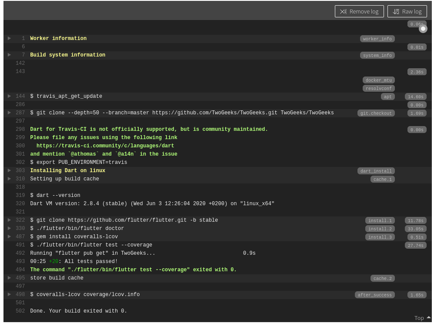Click the Done build exited line
Viewport: 434px width, 323px height.
tap(78, 311)
